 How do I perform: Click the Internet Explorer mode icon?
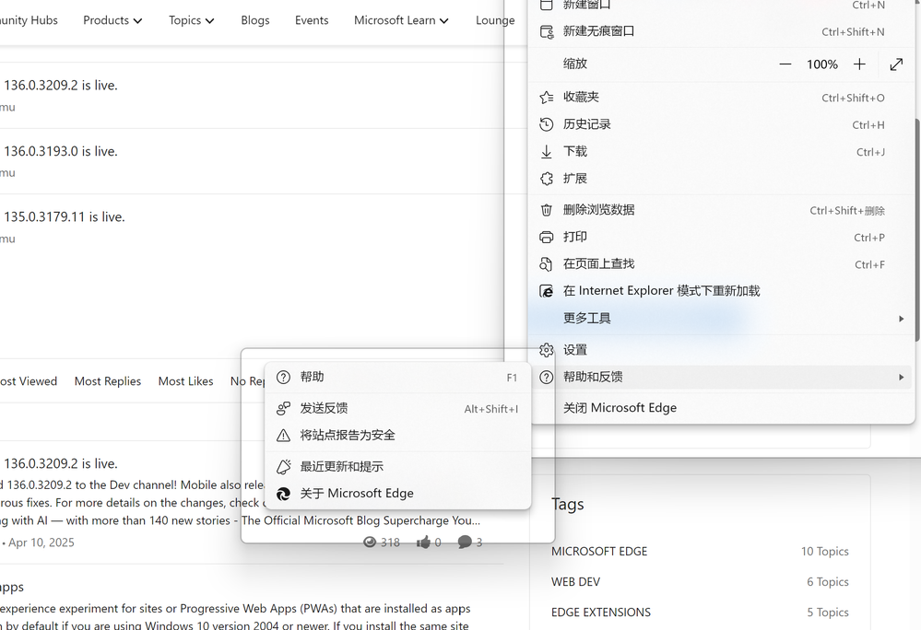click(x=547, y=291)
